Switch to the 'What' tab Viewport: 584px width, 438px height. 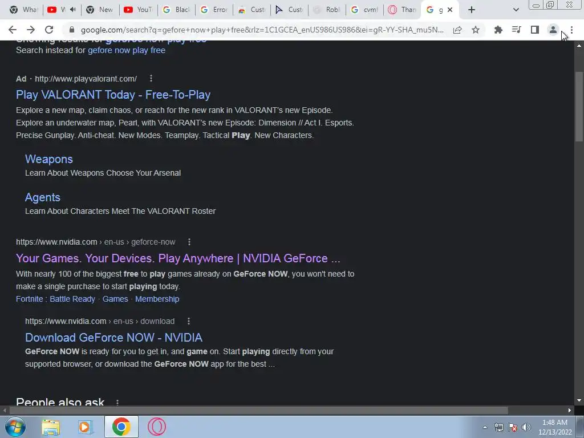(x=23, y=10)
